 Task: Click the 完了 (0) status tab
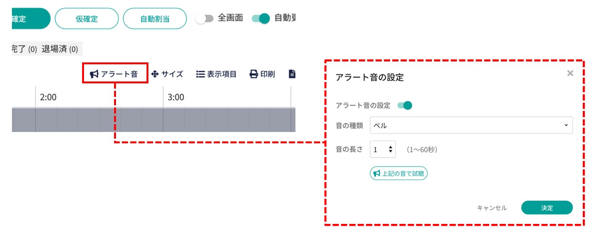click(x=24, y=49)
